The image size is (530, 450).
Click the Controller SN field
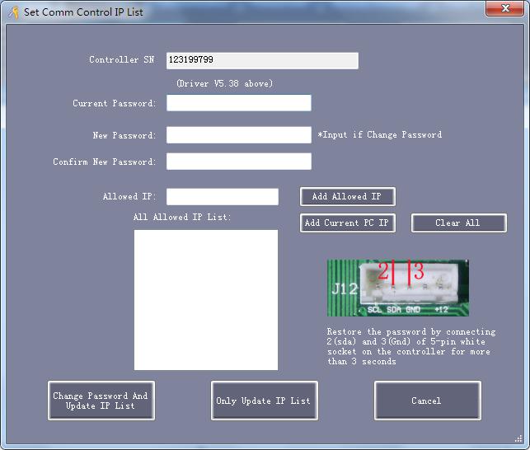[262, 60]
